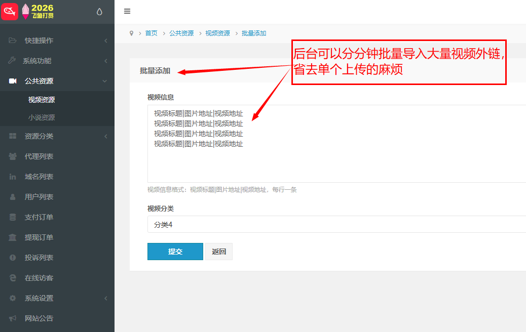Click the 批量添加 panel heading

155,71
